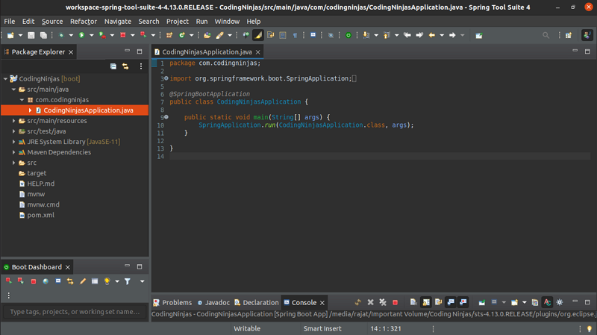Click the lightbulb tip icon in status bar
This screenshot has height=335, width=597.
pos(590,328)
